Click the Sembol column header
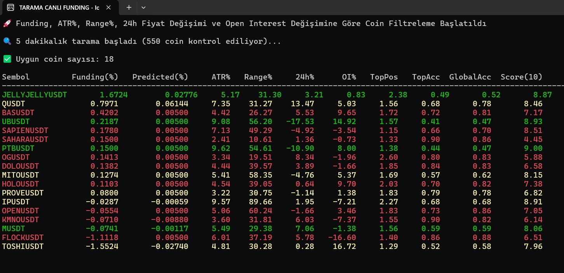The width and height of the screenshot is (564, 273). (16, 77)
